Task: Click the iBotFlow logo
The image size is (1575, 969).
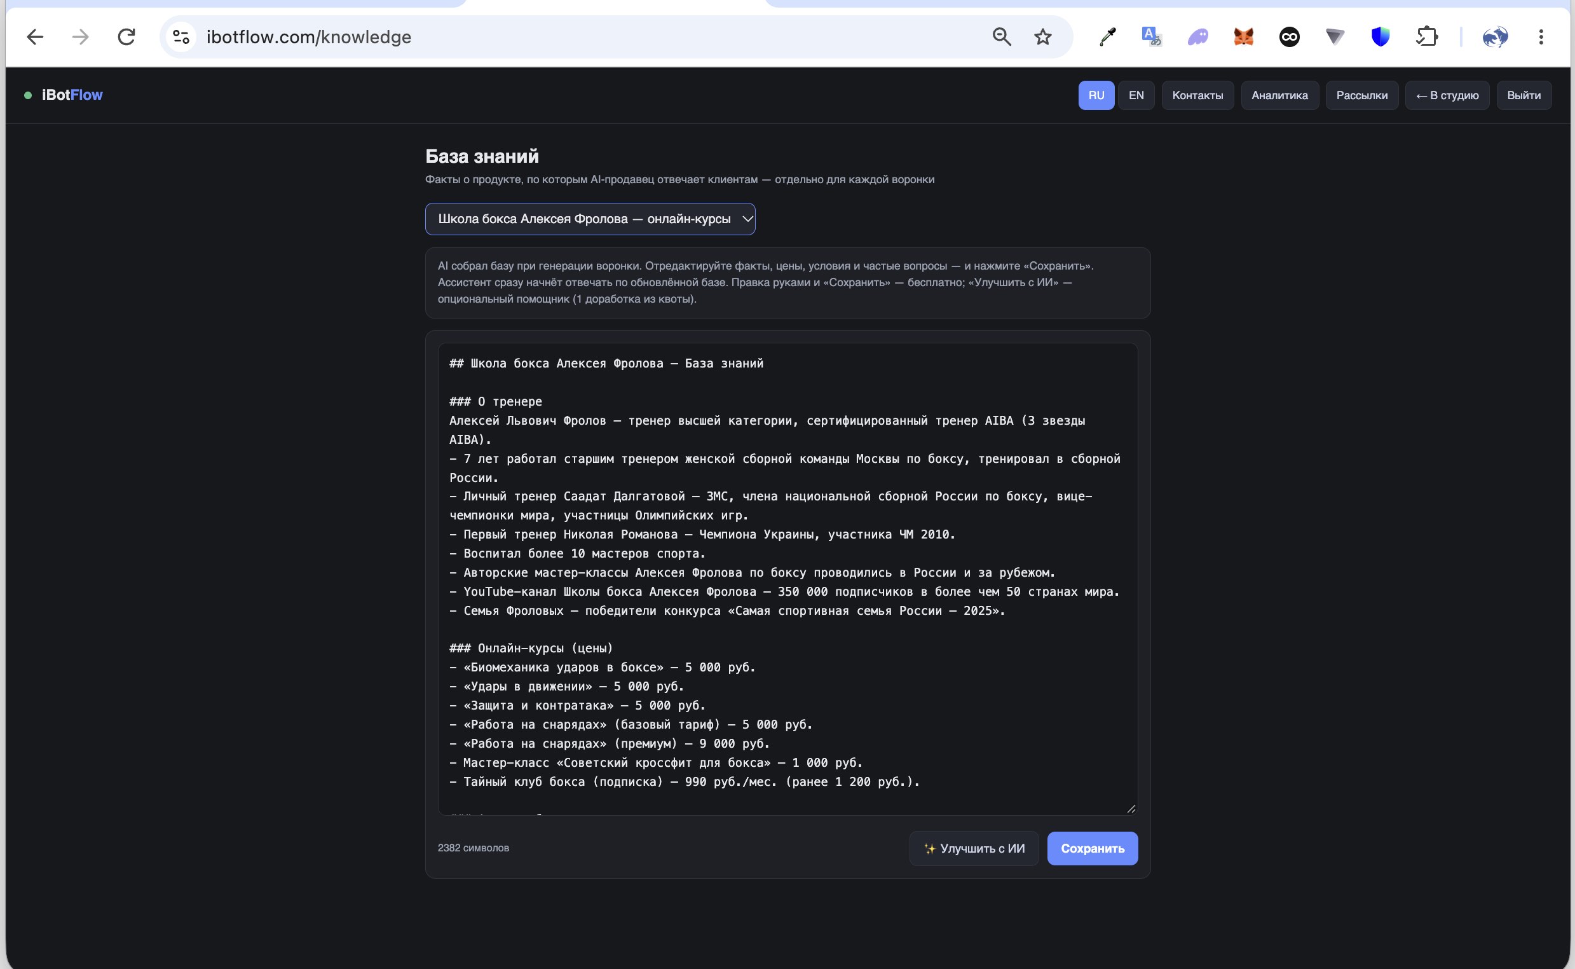Action: [72, 95]
